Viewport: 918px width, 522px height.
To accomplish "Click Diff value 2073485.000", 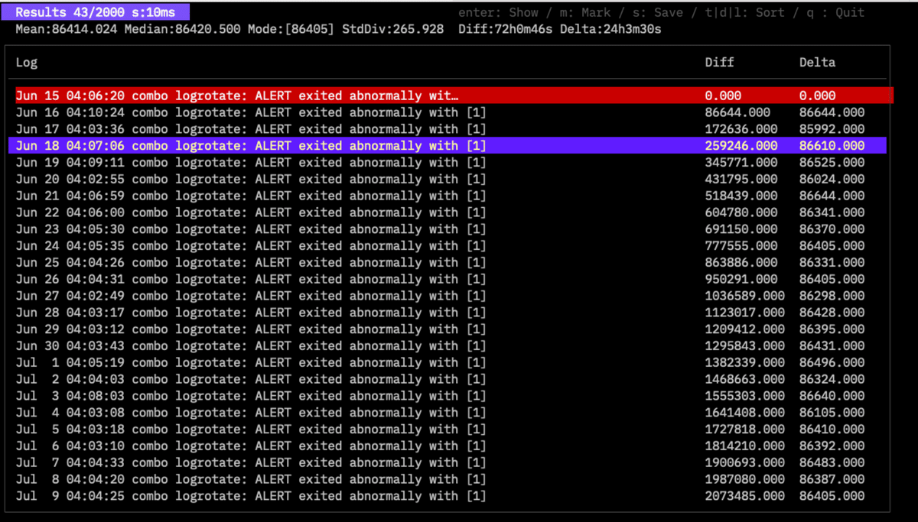I will [744, 496].
